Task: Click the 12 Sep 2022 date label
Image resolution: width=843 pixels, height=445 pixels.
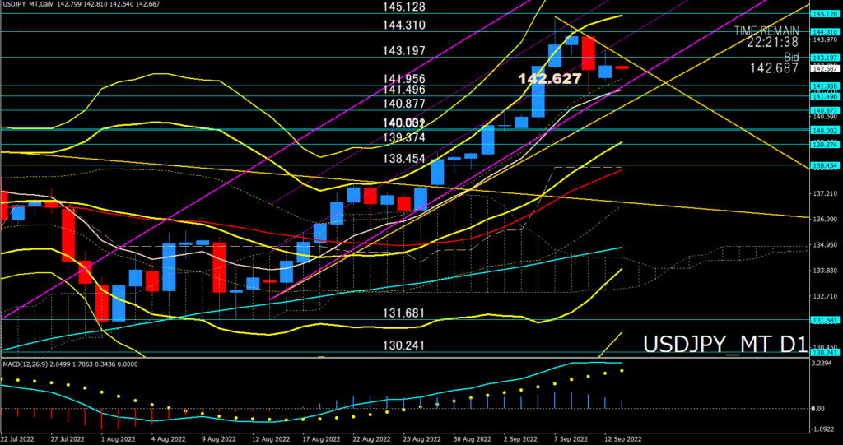Action: [625, 439]
